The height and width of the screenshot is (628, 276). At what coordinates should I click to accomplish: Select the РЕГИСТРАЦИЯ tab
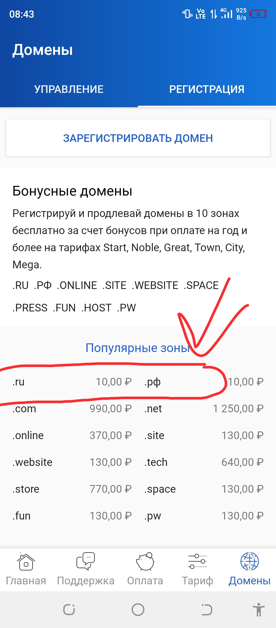click(x=207, y=89)
